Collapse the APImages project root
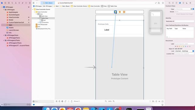 tap(2, 7)
